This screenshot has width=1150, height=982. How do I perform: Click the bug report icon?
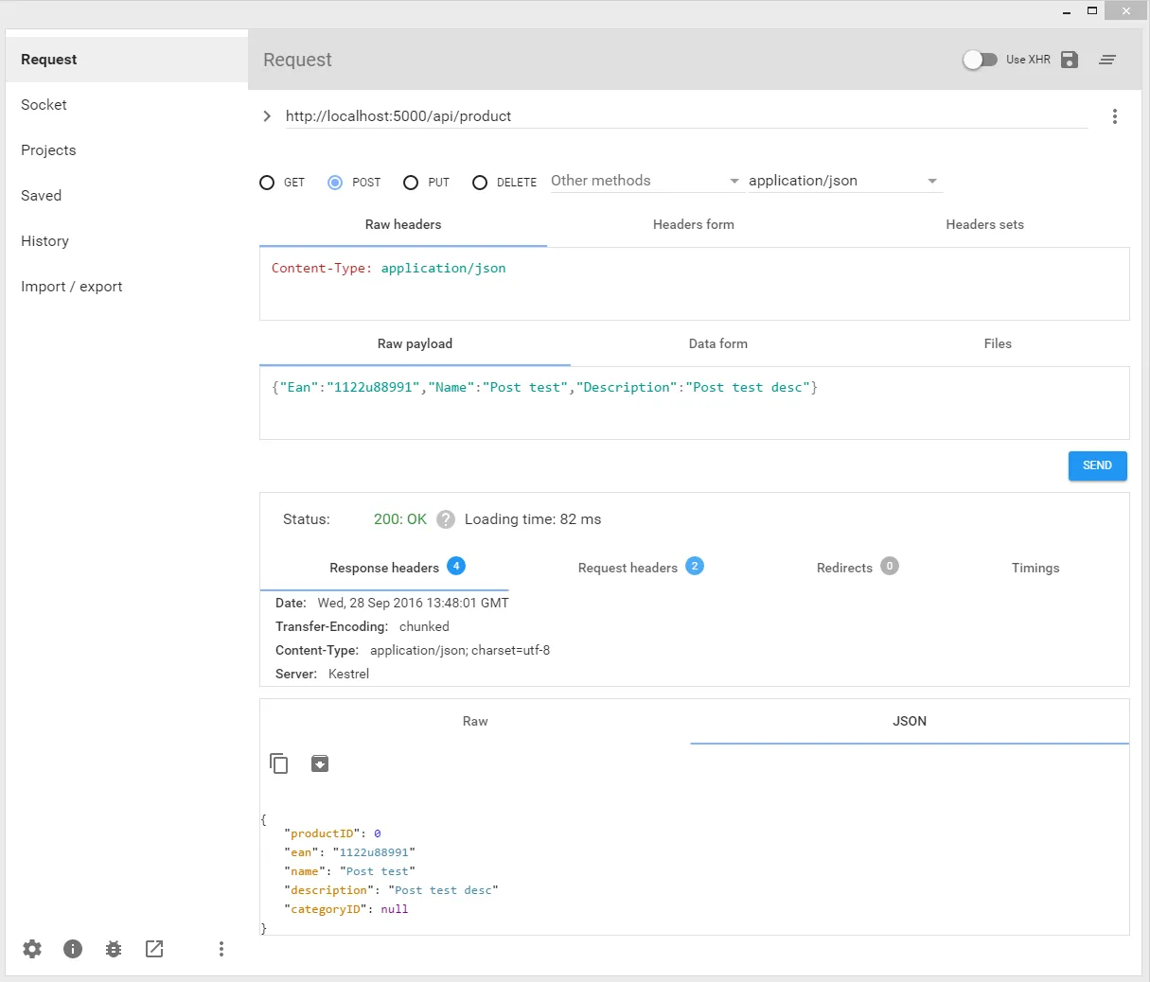click(114, 949)
